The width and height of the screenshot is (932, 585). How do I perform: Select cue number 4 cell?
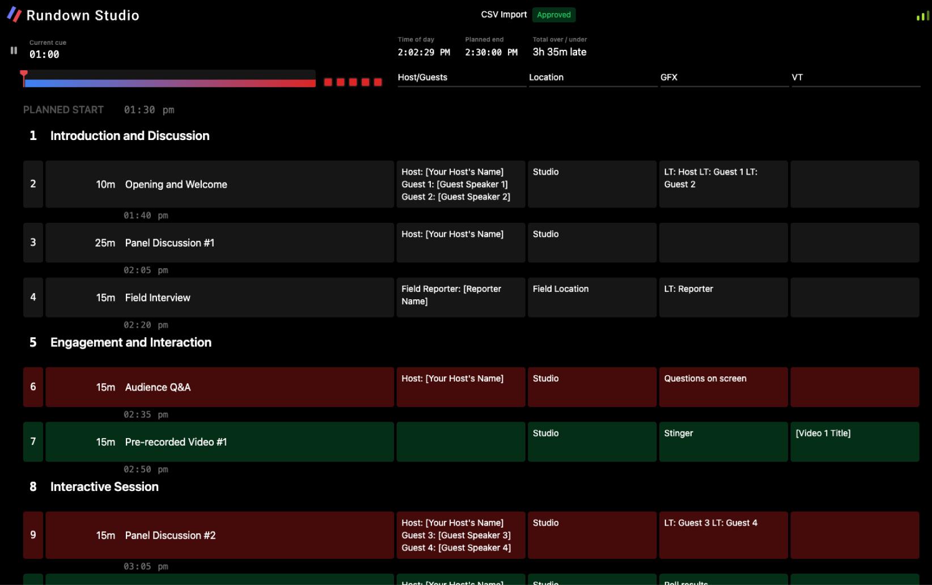coord(33,298)
